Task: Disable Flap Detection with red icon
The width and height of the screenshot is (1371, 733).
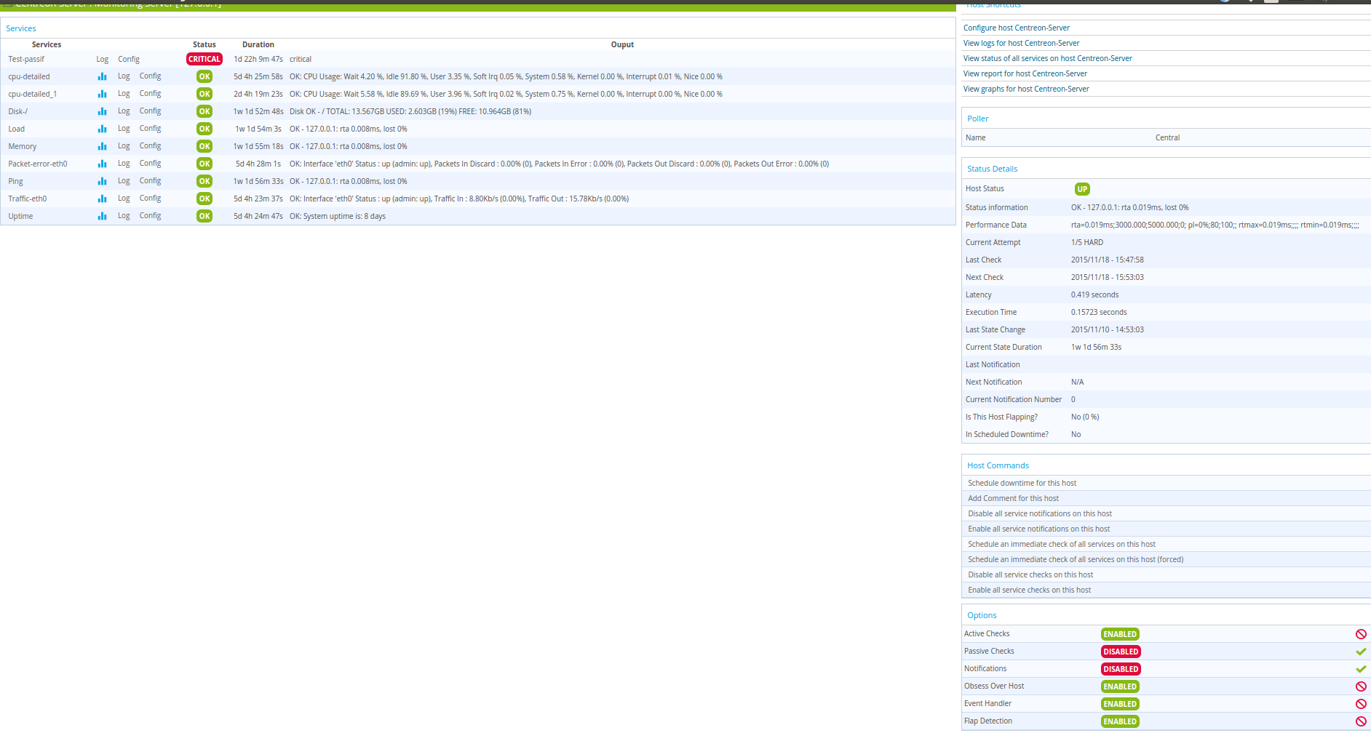Action: tap(1361, 721)
